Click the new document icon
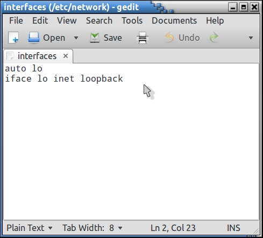The height and width of the screenshot is (238, 263). point(13,38)
